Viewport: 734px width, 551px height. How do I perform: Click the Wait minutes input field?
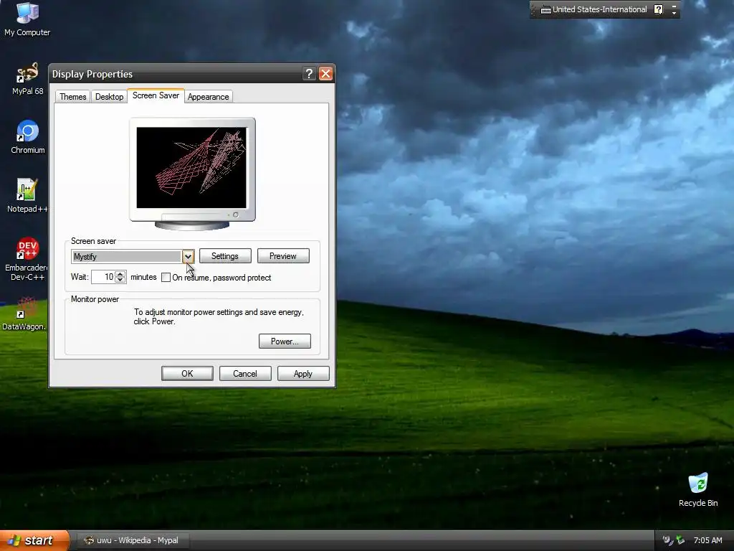click(103, 277)
